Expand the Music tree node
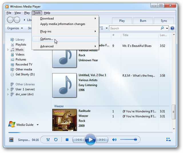Screen dimensions: 183x153 (x=8, y=50)
